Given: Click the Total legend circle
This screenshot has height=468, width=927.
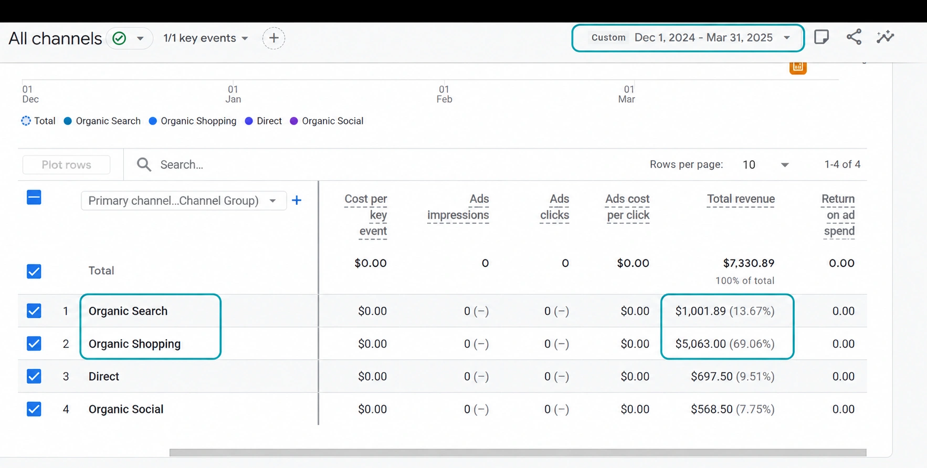Looking at the screenshot, I should 26,121.
